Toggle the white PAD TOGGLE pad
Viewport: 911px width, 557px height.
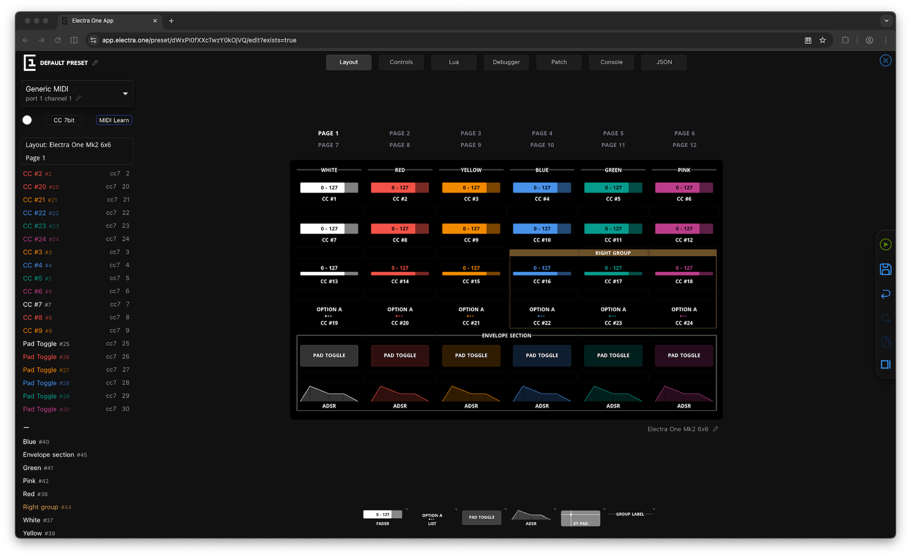(x=329, y=355)
